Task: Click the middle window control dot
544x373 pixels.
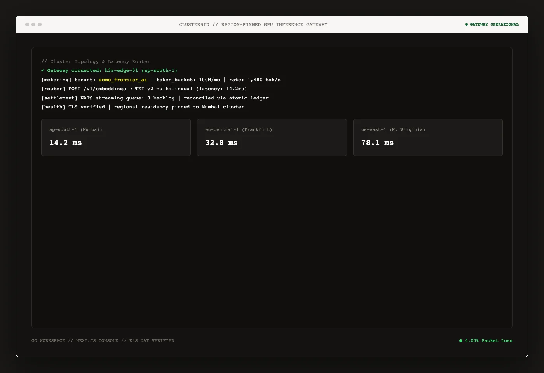Action: [x=33, y=24]
